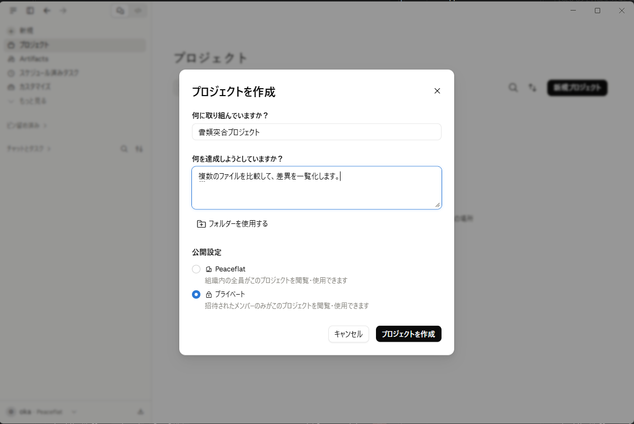Select the Peaceflat organization visibility radio
This screenshot has height=424, width=634.
click(196, 269)
